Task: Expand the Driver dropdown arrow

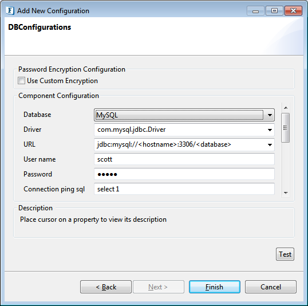Action: (270, 130)
